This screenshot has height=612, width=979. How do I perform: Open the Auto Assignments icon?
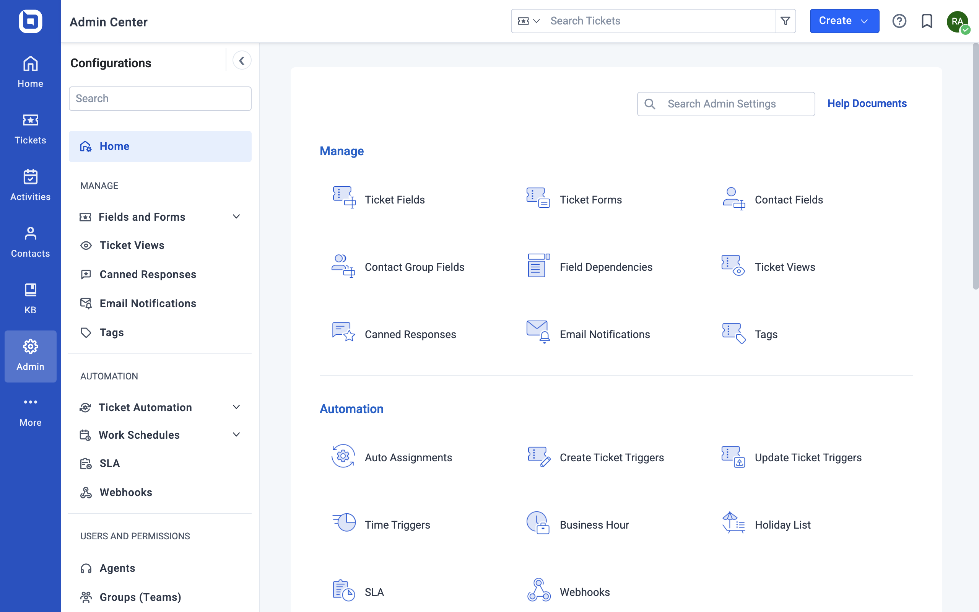[x=343, y=457]
